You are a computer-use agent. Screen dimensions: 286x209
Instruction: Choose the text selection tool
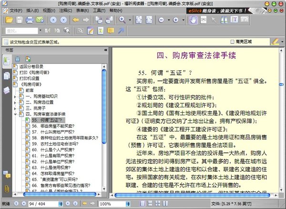point(234,20)
